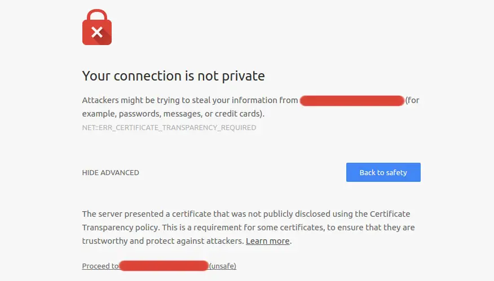This screenshot has width=494, height=281.
Task: Click the "Your connection is not private" heading
Action: [x=173, y=75]
